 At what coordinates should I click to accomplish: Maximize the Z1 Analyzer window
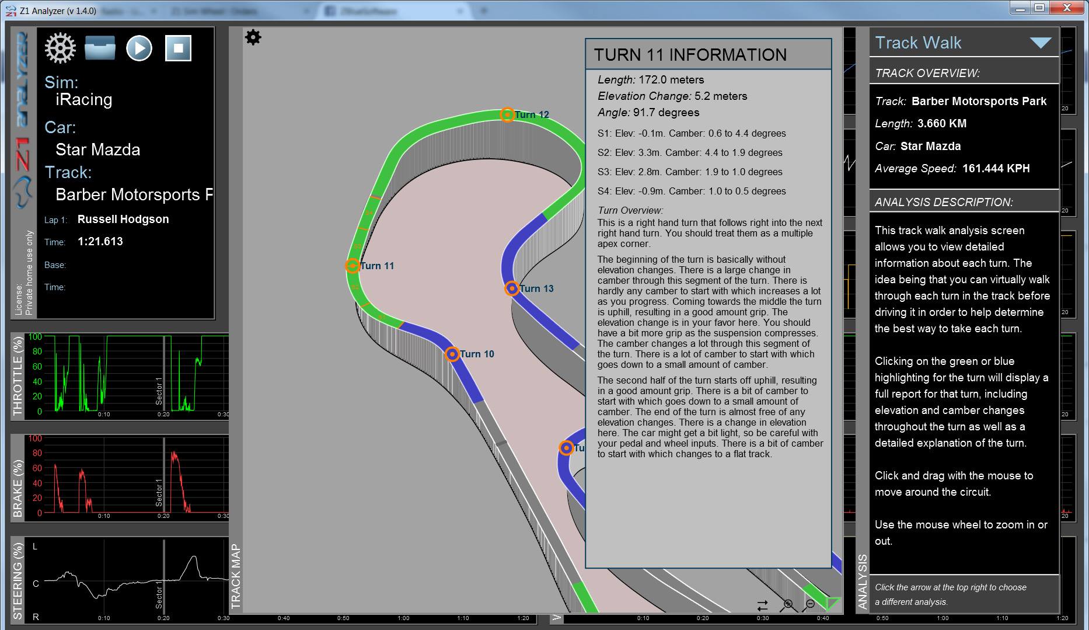1040,8
